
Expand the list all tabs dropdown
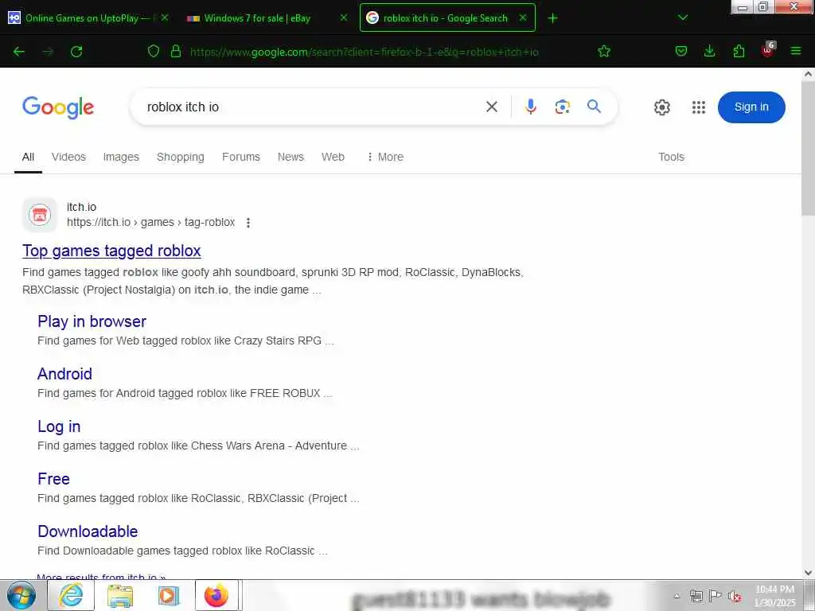coord(683,18)
